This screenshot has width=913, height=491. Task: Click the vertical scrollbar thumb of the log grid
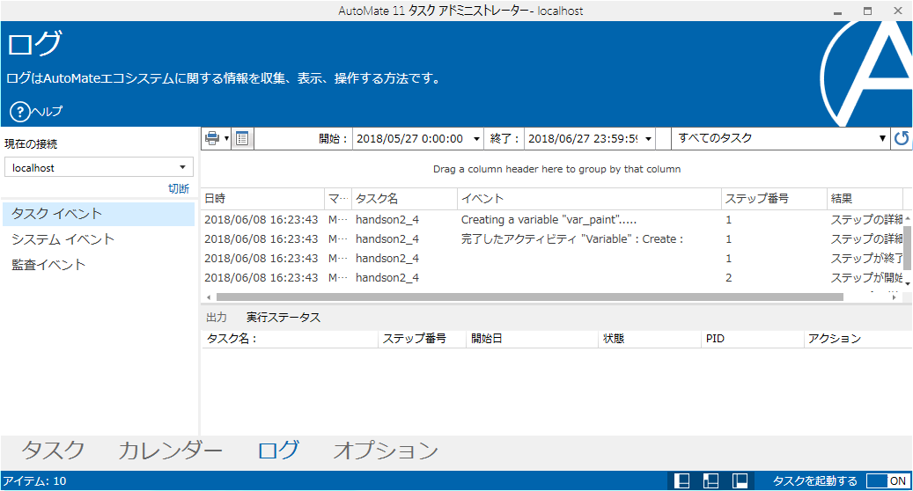tap(907, 248)
